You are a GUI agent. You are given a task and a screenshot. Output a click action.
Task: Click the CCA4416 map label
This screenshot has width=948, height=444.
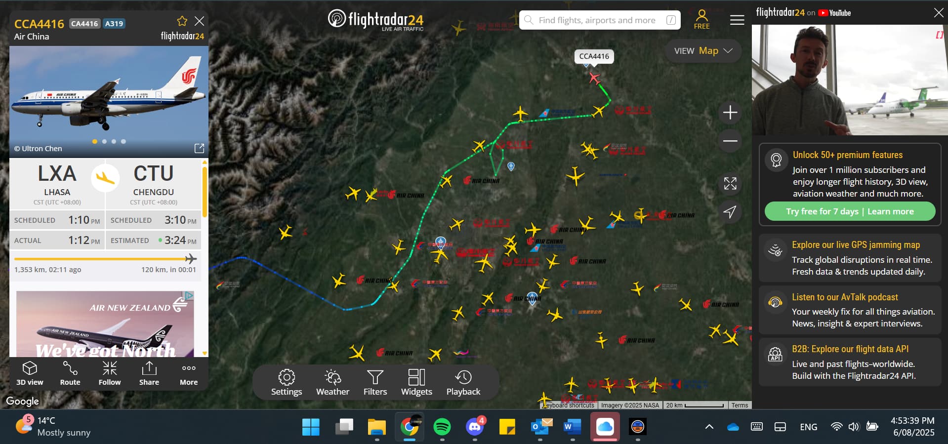(594, 56)
